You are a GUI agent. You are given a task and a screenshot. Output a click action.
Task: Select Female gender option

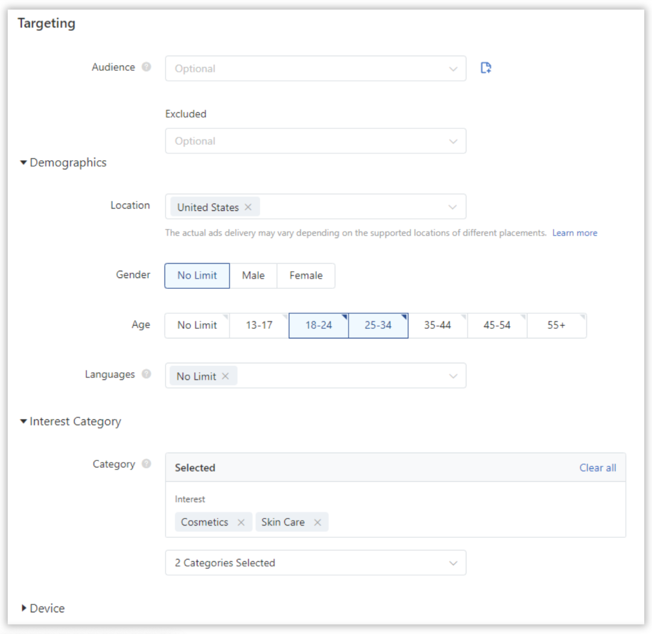click(x=305, y=276)
